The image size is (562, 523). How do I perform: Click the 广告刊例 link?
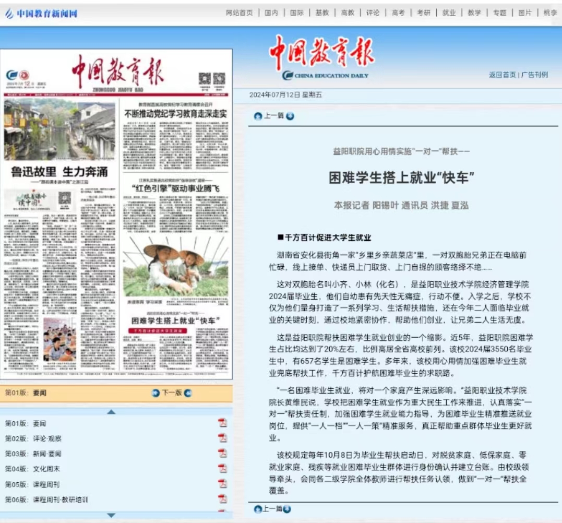click(534, 75)
